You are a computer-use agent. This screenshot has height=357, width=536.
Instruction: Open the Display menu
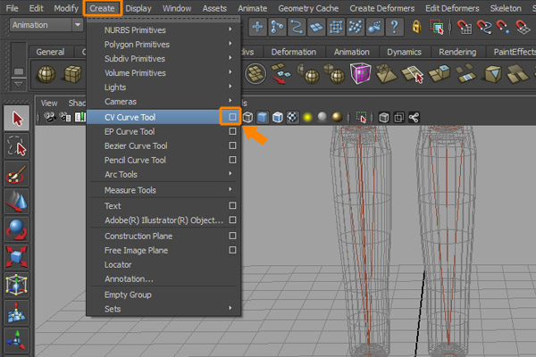138,7
